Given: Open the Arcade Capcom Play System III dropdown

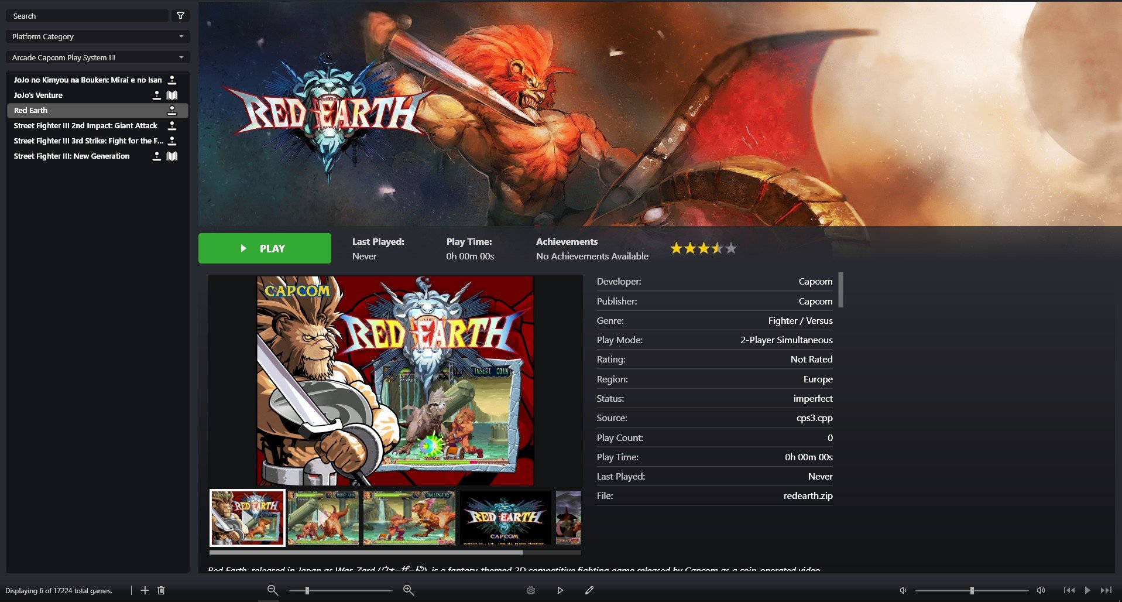Looking at the screenshot, I should click(x=98, y=57).
